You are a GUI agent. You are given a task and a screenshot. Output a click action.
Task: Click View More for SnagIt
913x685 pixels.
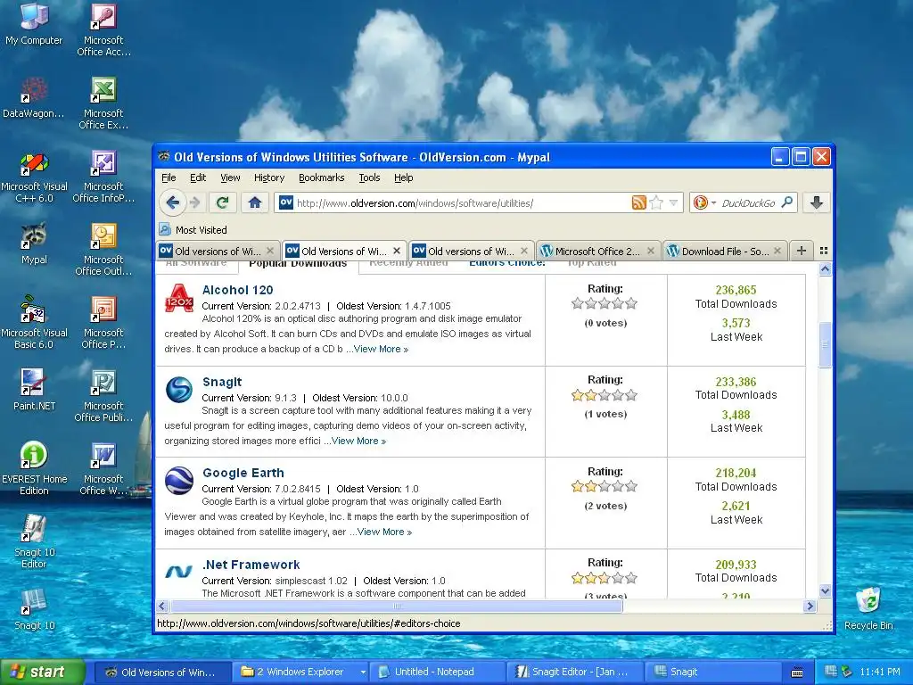358,441
